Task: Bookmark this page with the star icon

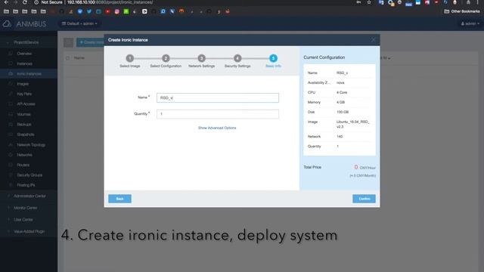Action: click(369, 2)
